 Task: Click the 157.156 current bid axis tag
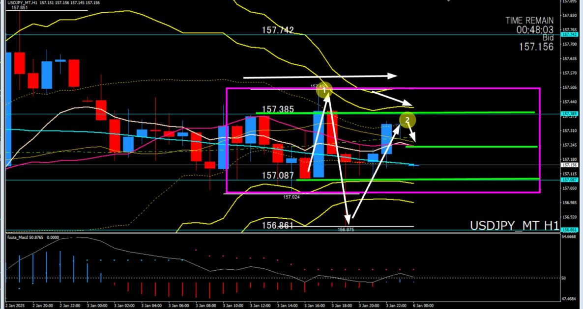click(x=570, y=165)
